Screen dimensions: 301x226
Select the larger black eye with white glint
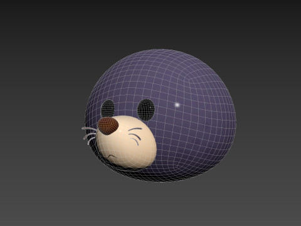point(146,110)
